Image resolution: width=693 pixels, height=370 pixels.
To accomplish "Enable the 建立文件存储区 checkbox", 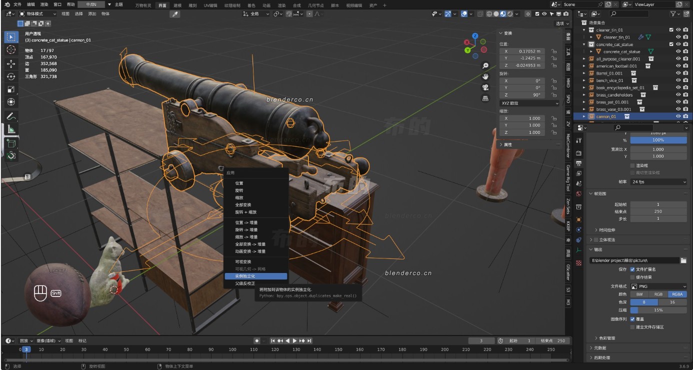I will click(632, 327).
